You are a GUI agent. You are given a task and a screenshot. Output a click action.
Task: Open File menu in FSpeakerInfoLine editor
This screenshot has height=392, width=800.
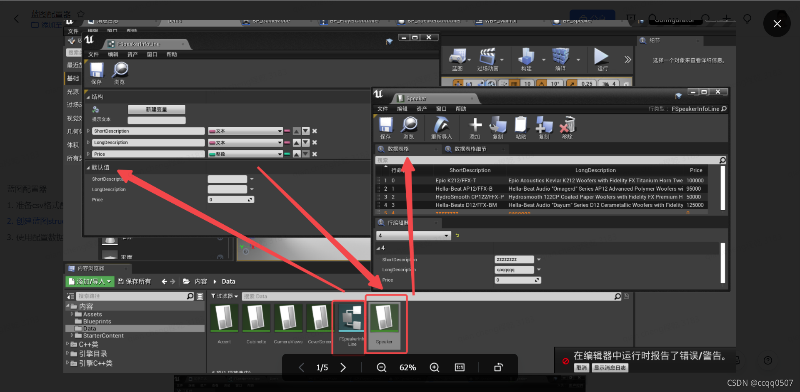93,55
